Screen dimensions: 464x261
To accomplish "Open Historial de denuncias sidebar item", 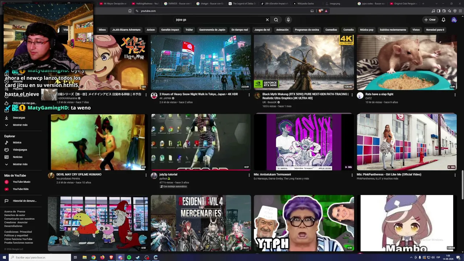I will [x=24, y=201].
